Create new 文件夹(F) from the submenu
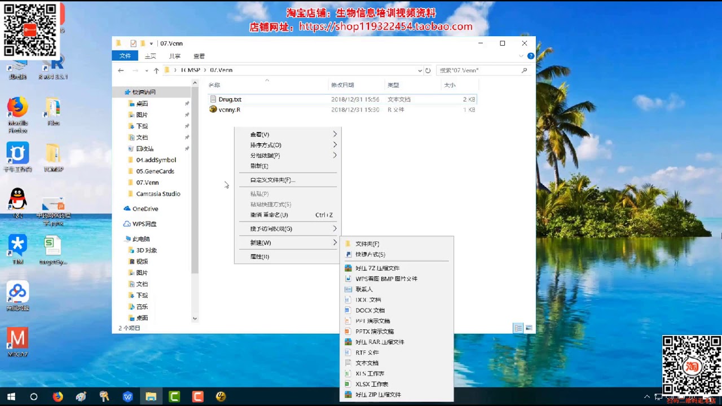Viewport: 722px width, 406px height. tap(397, 244)
